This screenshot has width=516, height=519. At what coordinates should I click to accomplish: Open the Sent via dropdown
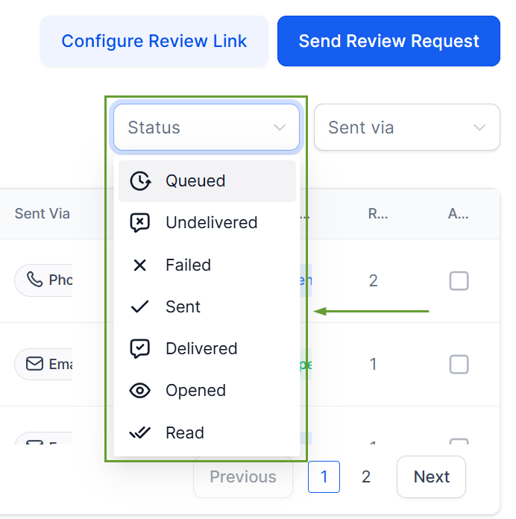406,128
